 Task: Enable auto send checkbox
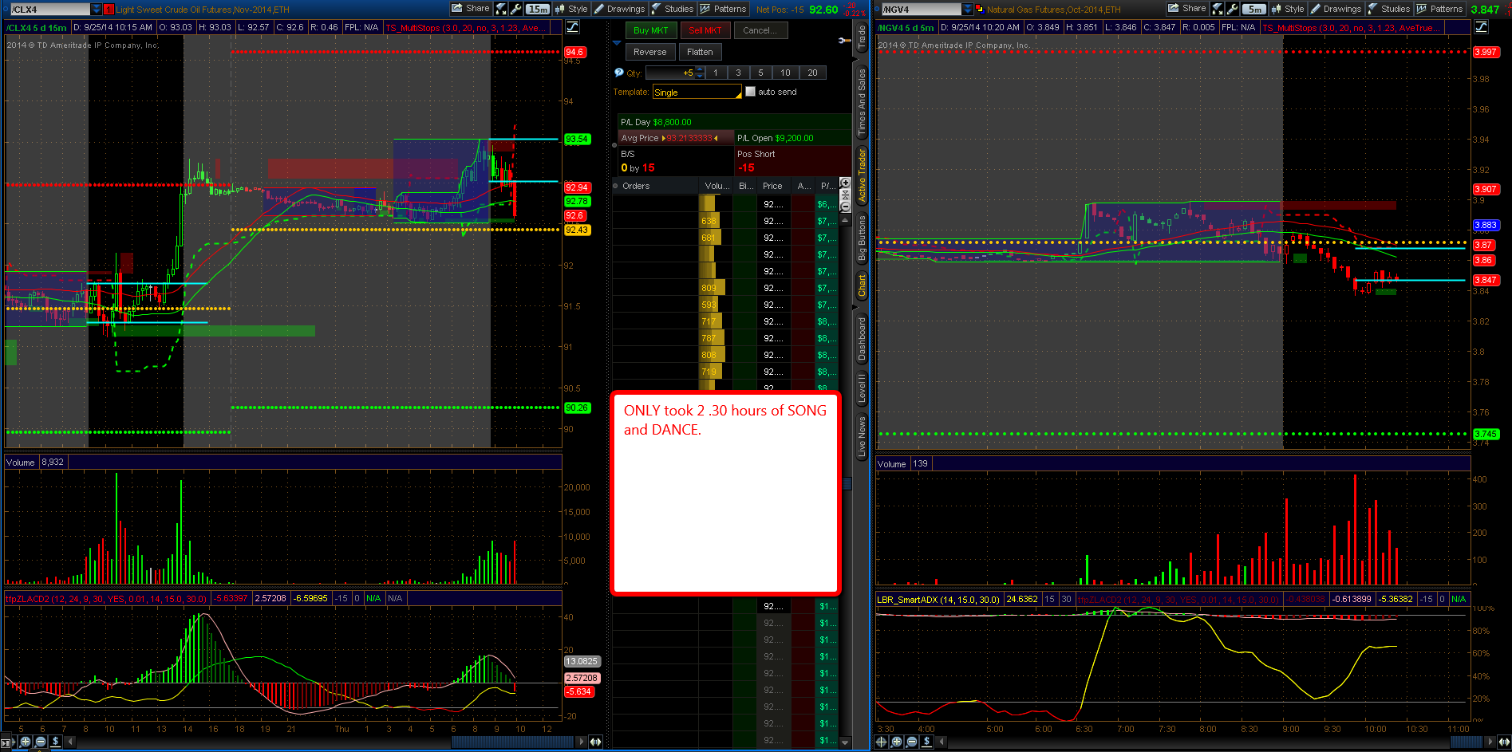[750, 92]
